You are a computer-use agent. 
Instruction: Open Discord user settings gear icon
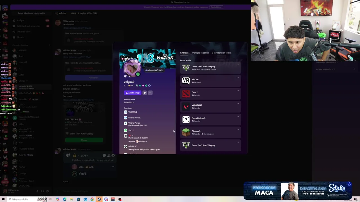(x=48, y=191)
